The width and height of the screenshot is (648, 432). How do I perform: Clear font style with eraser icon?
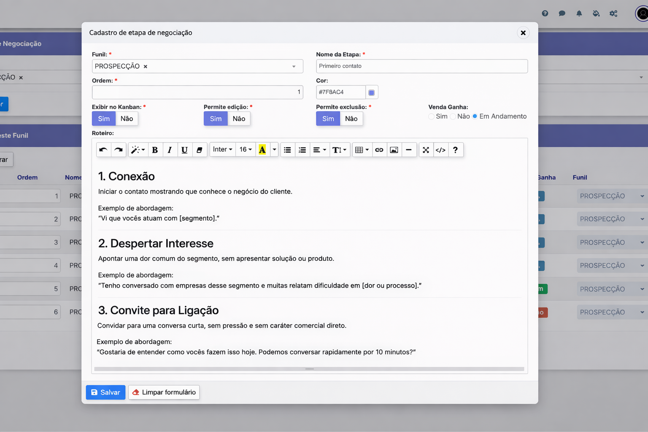[199, 150]
